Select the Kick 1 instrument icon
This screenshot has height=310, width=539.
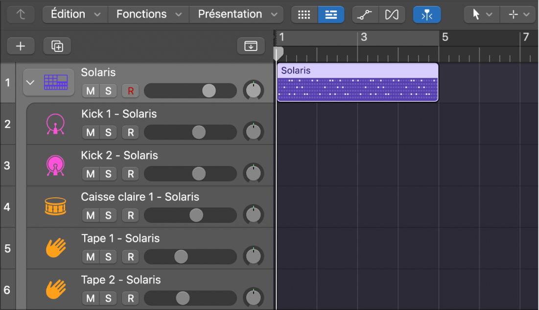tap(56, 124)
